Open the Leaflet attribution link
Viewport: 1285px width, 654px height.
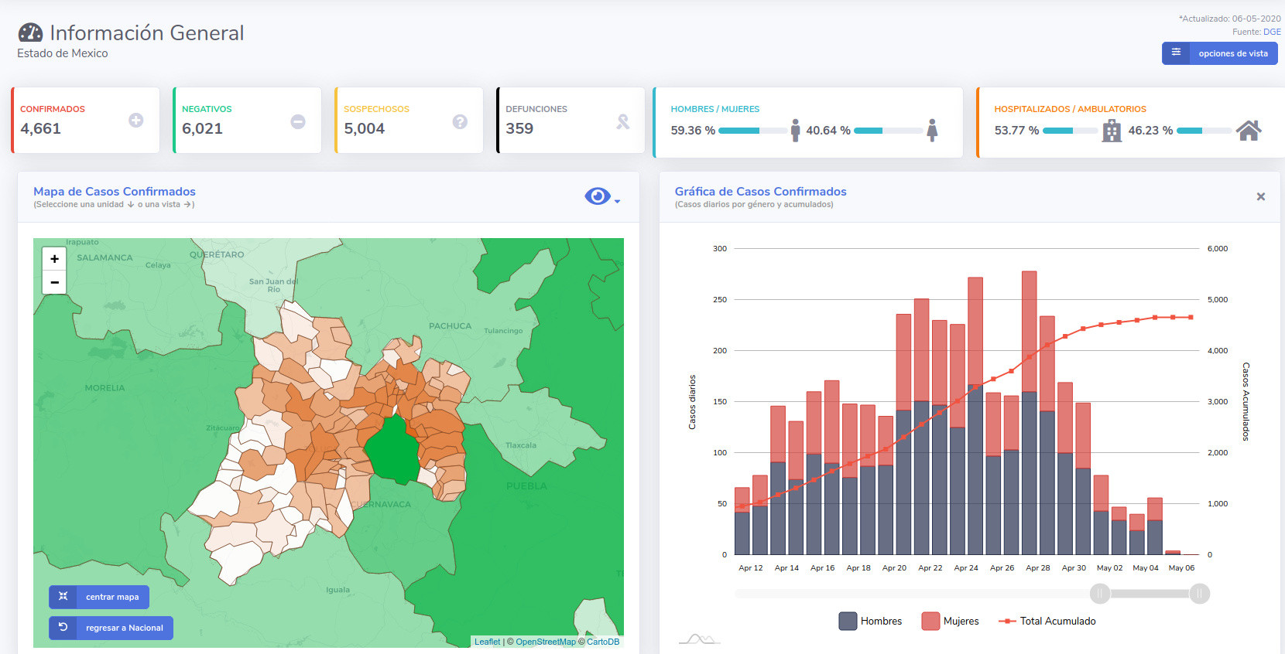coord(487,642)
